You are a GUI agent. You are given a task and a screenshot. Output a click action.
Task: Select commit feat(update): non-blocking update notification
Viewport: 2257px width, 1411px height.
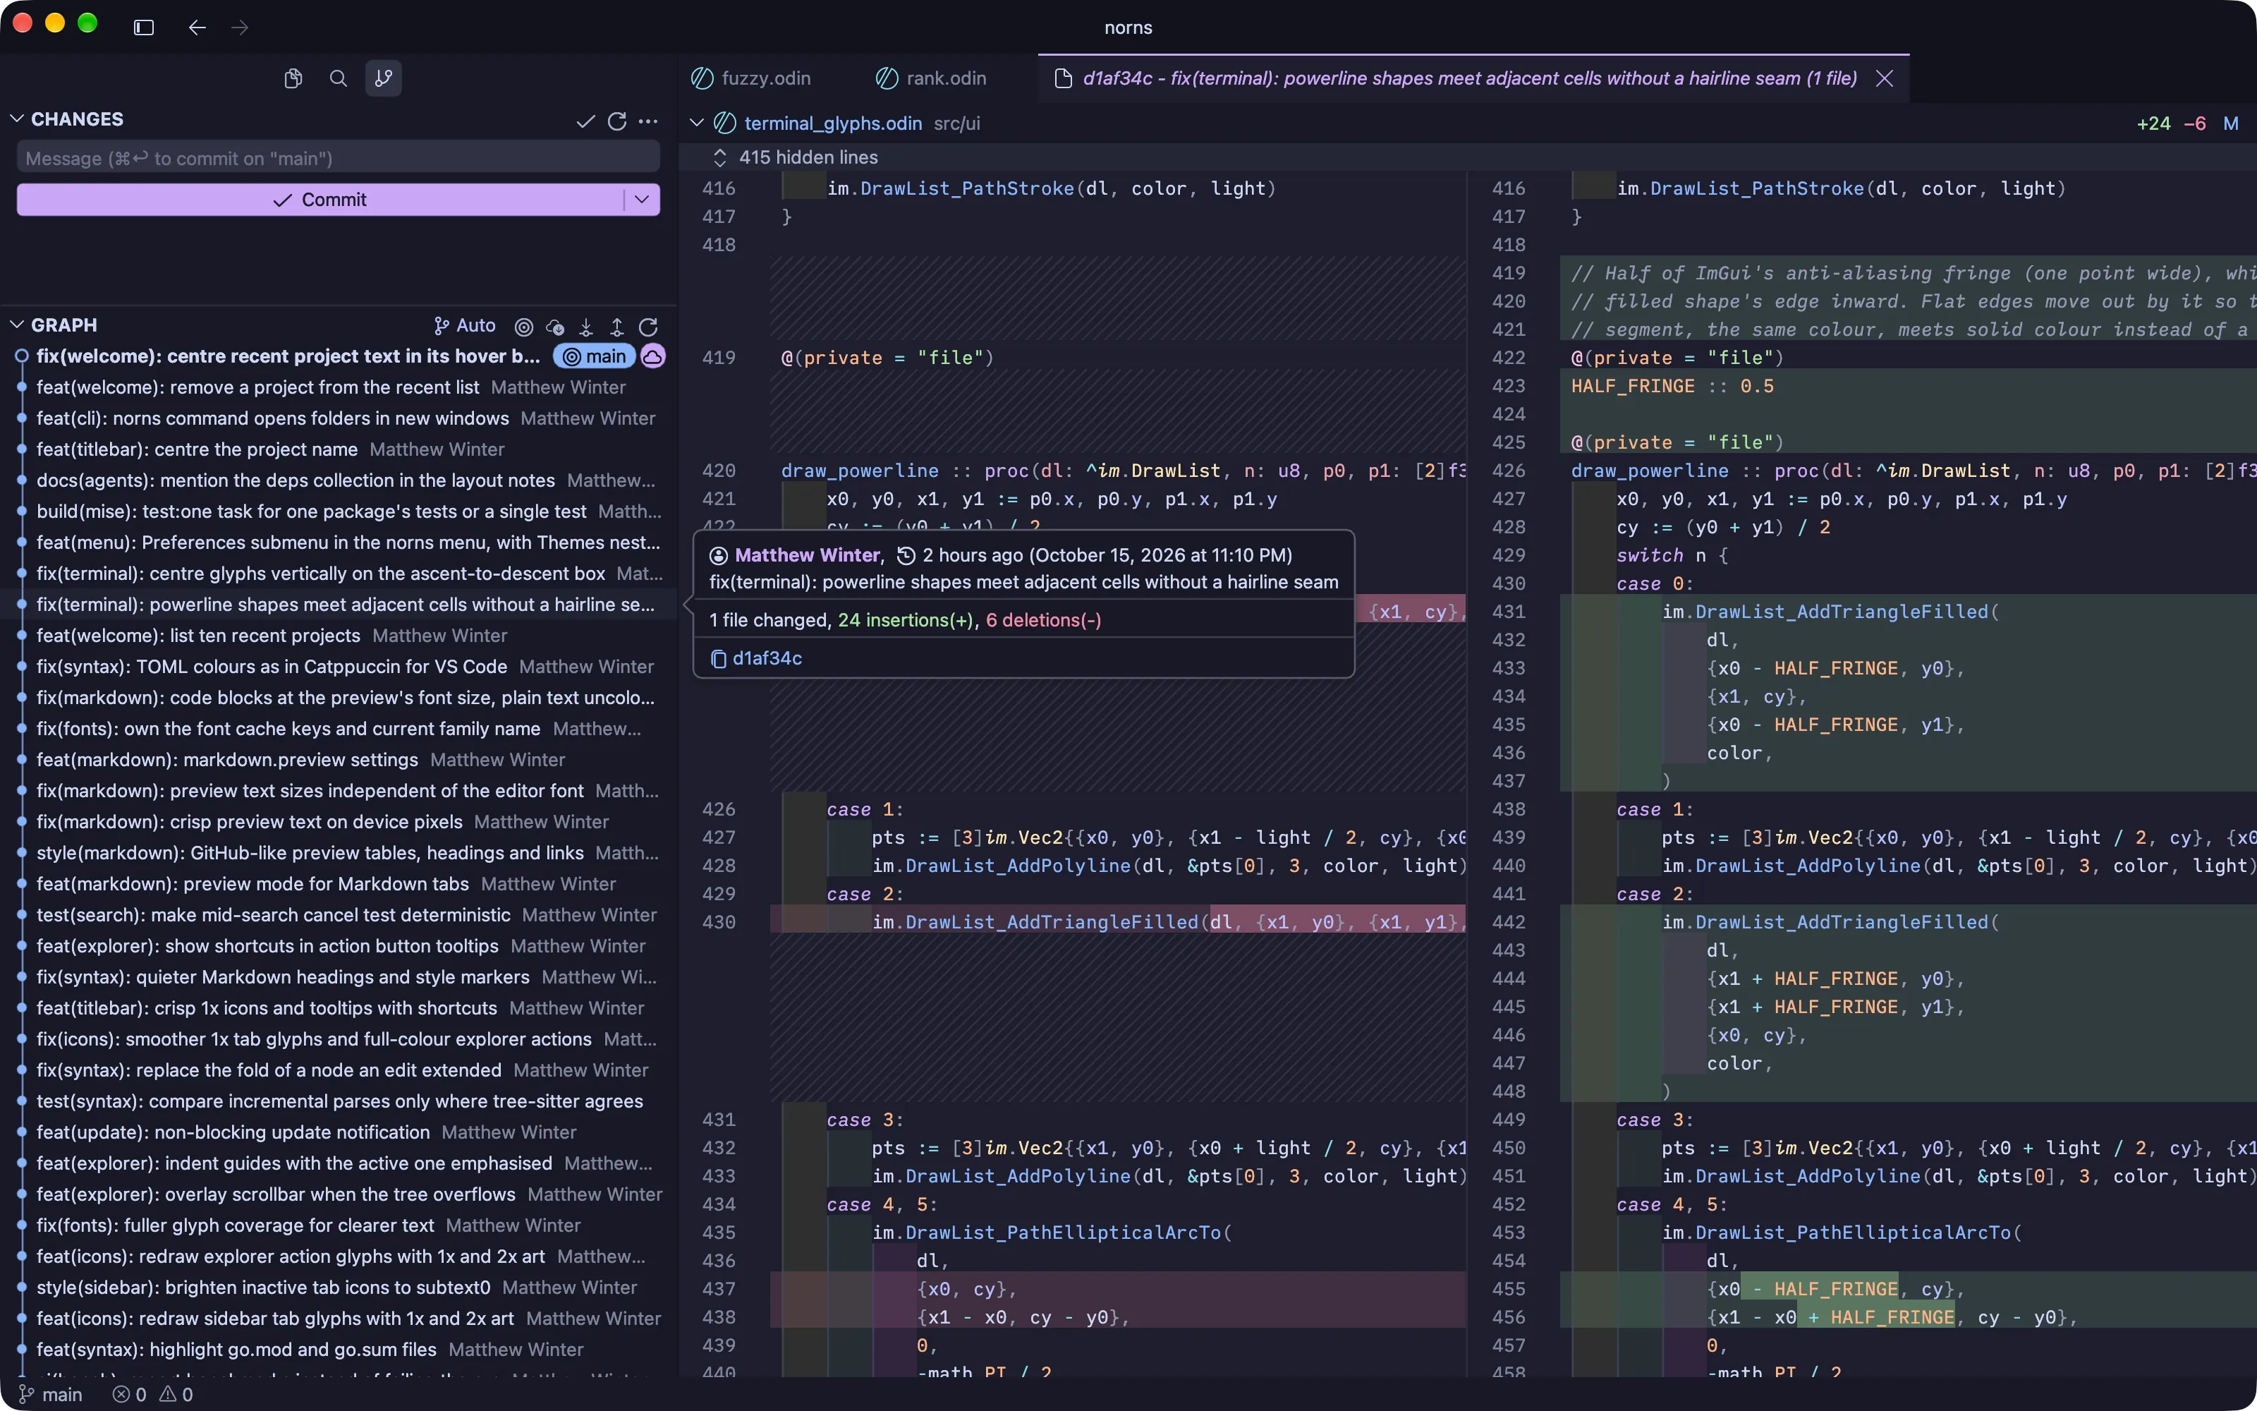pos(339,1132)
